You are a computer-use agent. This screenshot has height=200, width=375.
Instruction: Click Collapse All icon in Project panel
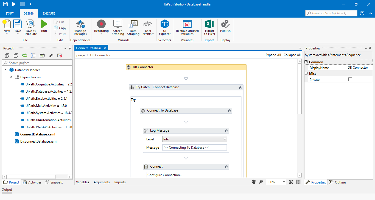16,55
